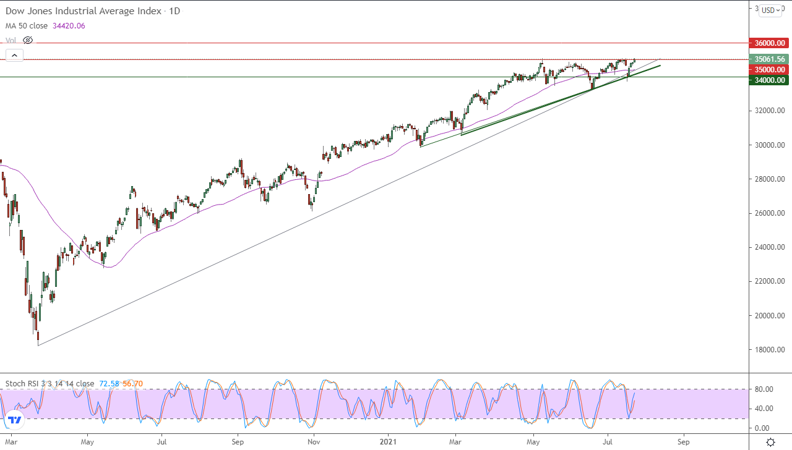792x450 pixels.
Task: Open the USD currency dropdown
Action: click(770, 10)
